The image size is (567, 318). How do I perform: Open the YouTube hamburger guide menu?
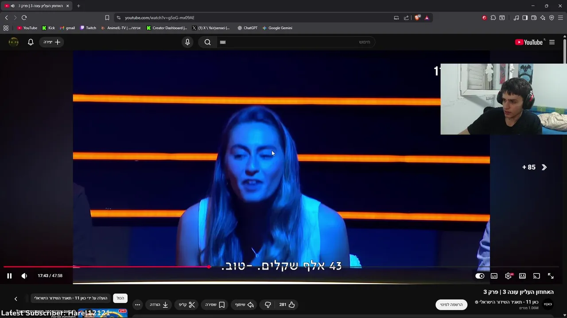coord(552,42)
